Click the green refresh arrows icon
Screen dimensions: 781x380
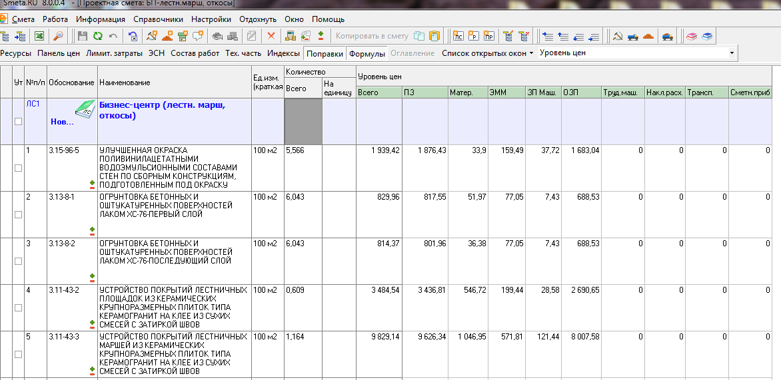[x=97, y=36]
